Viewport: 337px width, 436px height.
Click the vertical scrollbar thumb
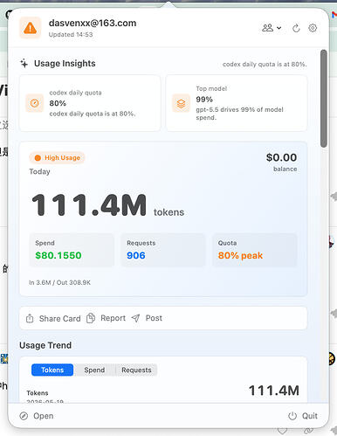324,99
